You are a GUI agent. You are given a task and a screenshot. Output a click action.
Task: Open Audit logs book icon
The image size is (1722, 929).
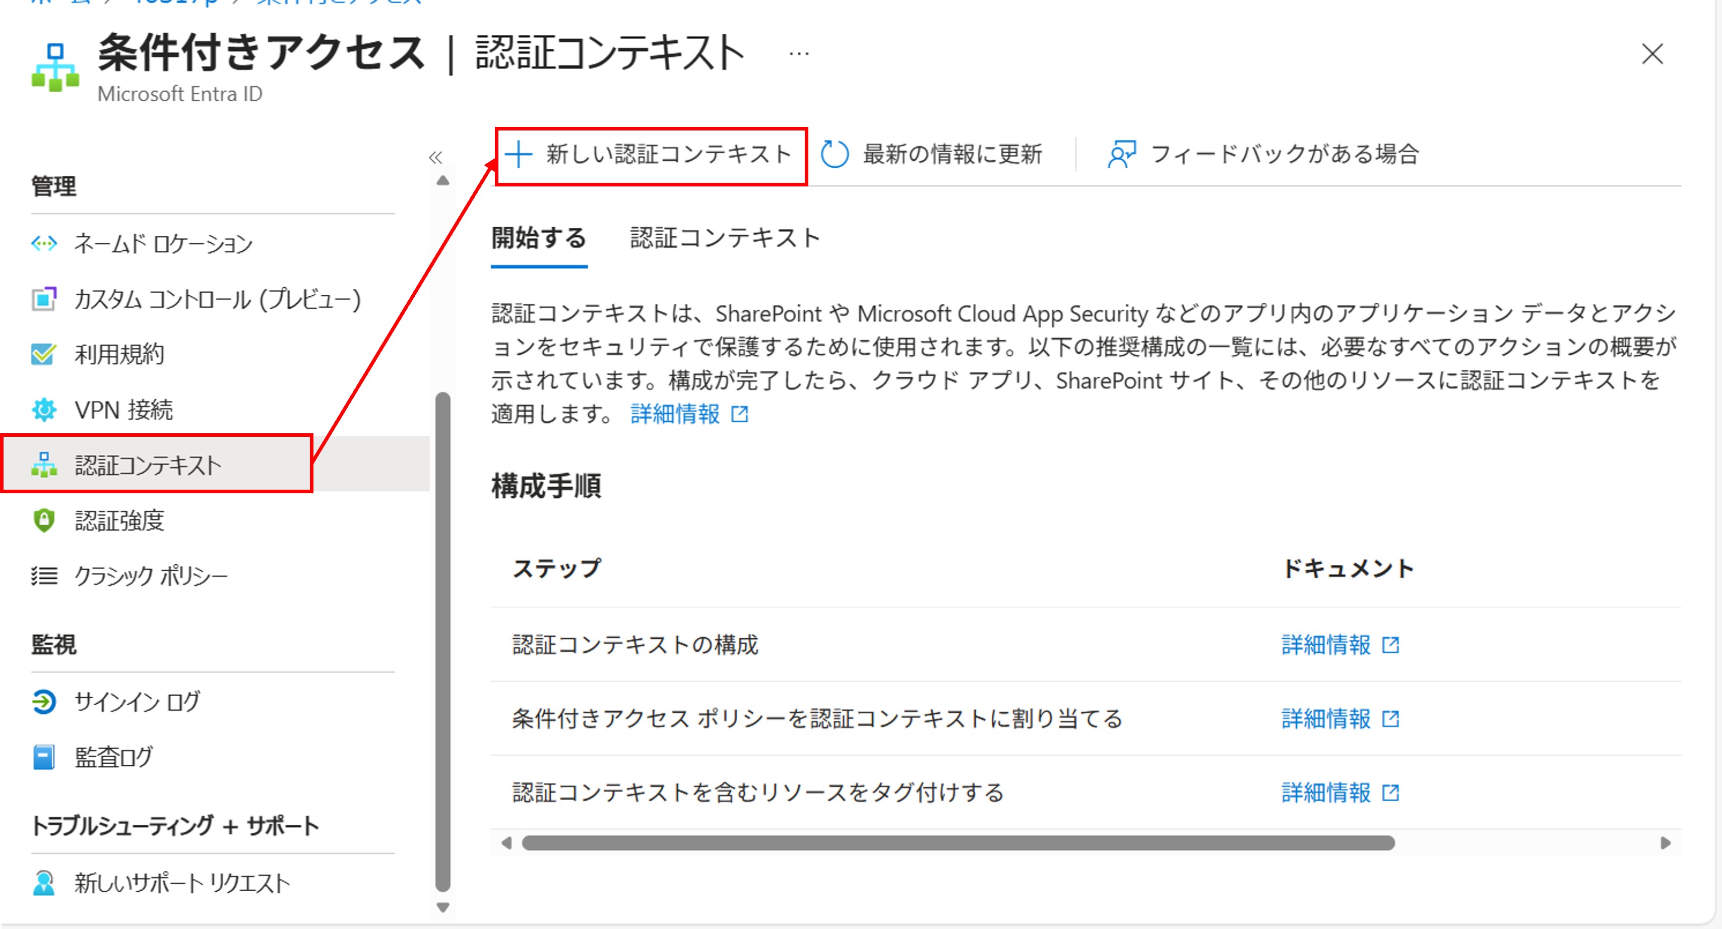[44, 757]
